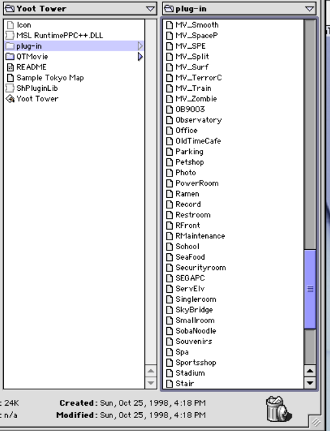
Task: Click the Trash icon in the window
Action: point(278,409)
